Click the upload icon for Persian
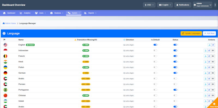This screenshot has height=108, width=218. (x=206, y=84)
